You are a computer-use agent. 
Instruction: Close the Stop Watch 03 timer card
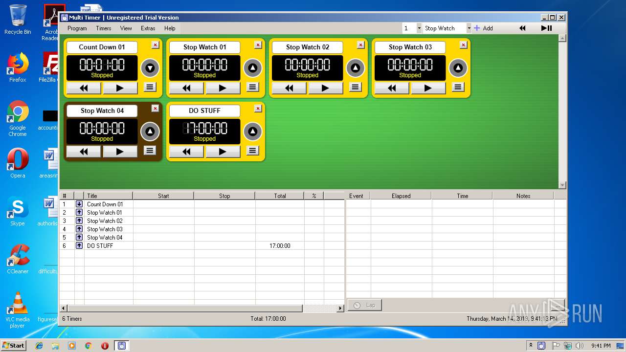tap(463, 45)
